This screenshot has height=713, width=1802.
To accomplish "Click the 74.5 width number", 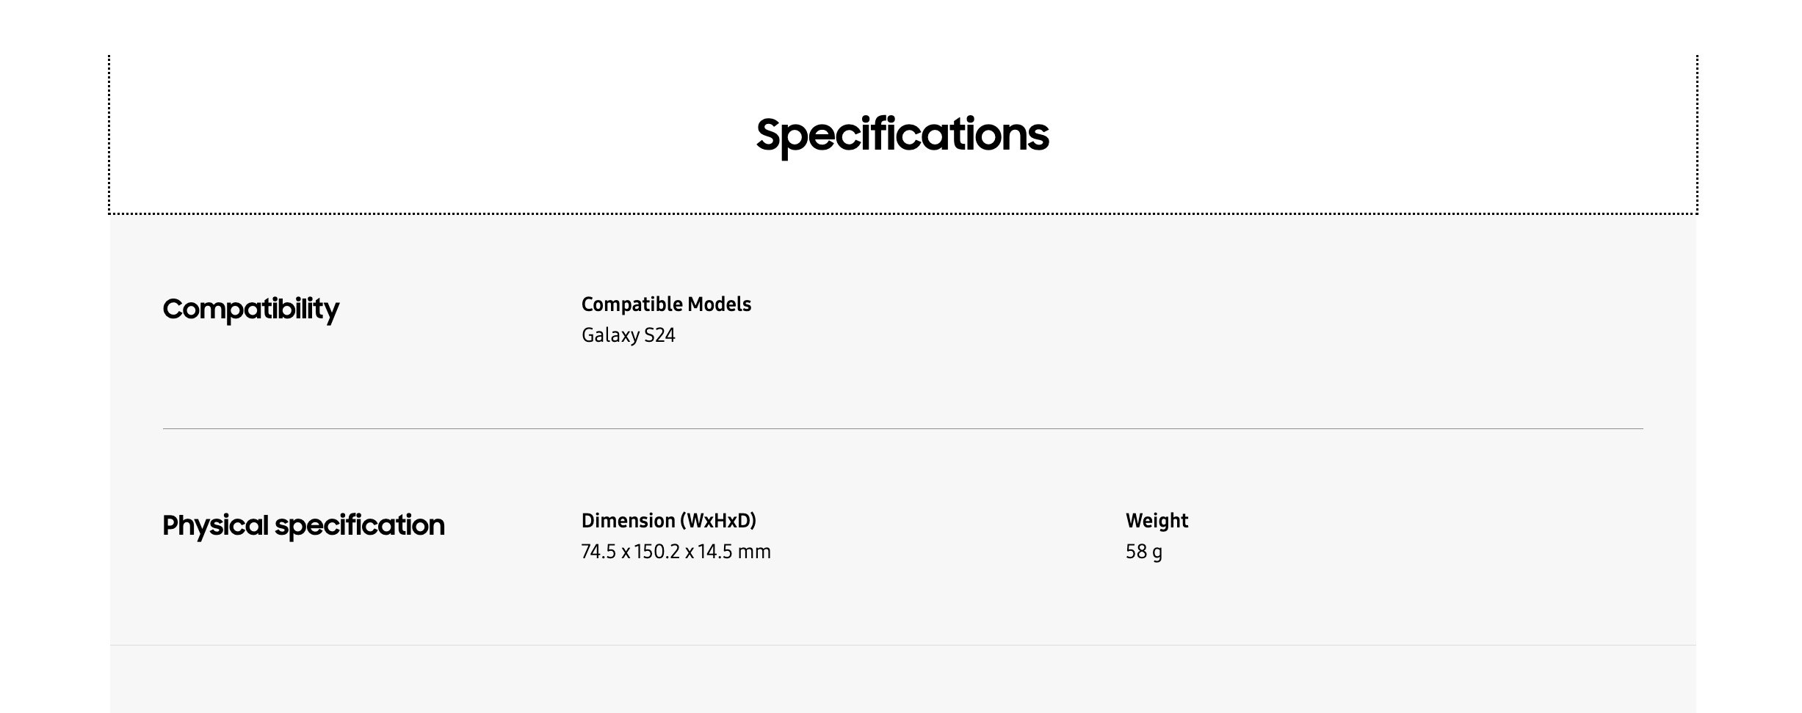I will coord(598,552).
